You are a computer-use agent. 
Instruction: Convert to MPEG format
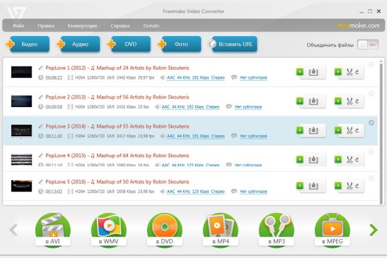click(332, 230)
